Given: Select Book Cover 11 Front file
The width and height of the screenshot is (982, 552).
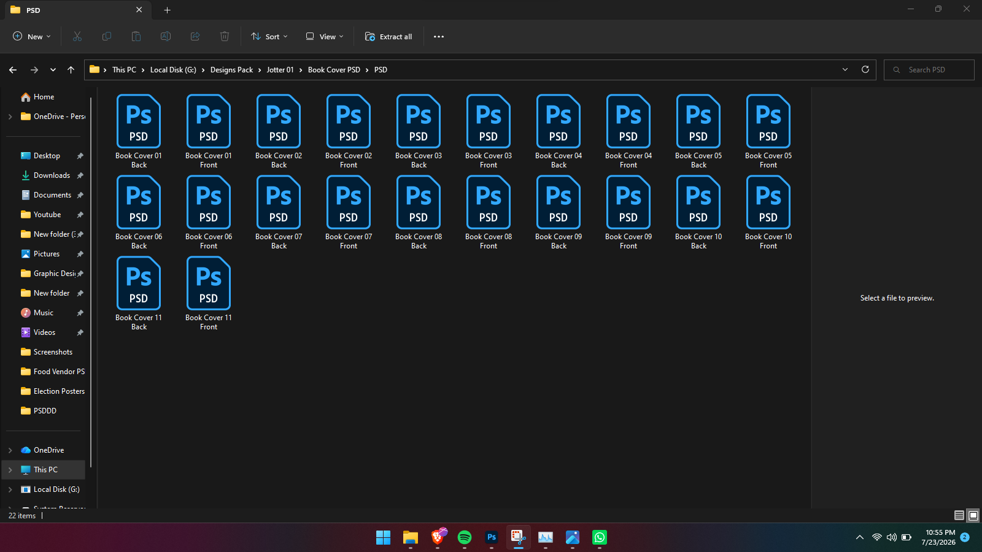Looking at the screenshot, I should click(x=209, y=293).
